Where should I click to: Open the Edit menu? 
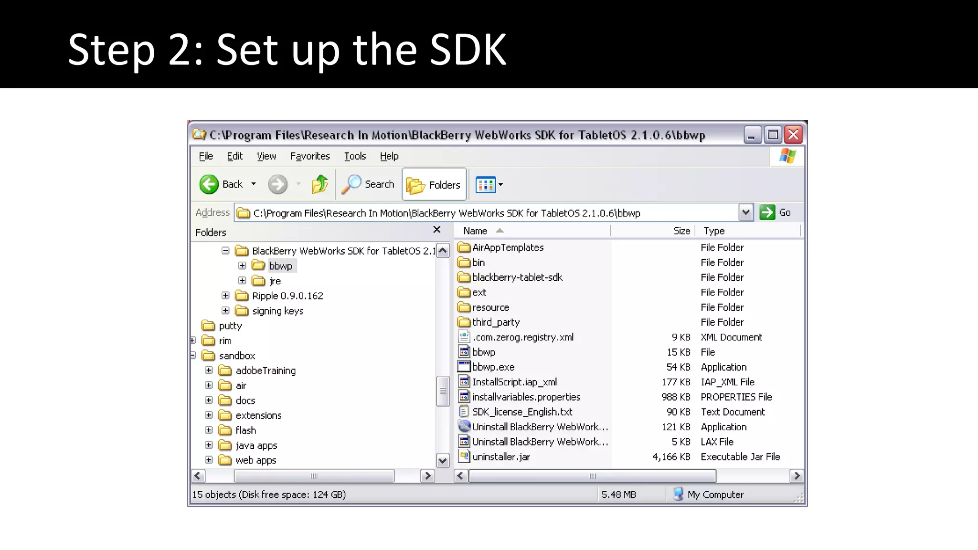coord(234,156)
